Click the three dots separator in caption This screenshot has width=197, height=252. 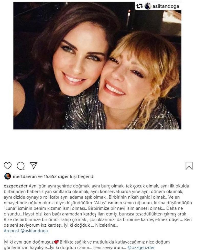10,236
